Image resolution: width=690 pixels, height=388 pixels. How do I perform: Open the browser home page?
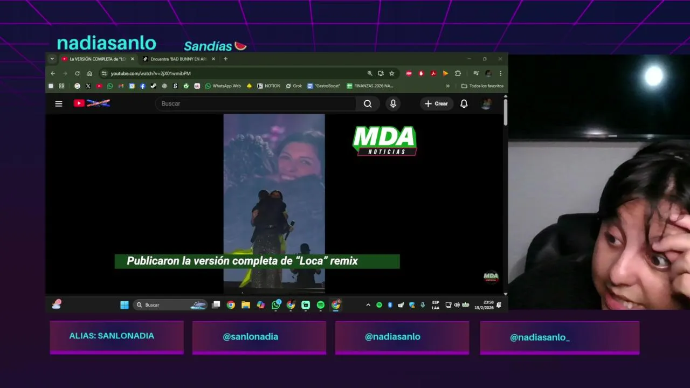pos(89,73)
